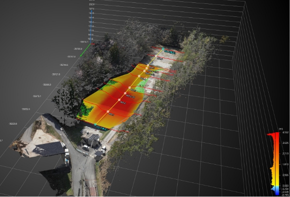Viewport: 290px width, 197px height.
Task: Select the cyan end point marker NO.7
Action: [x=163, y=49]
